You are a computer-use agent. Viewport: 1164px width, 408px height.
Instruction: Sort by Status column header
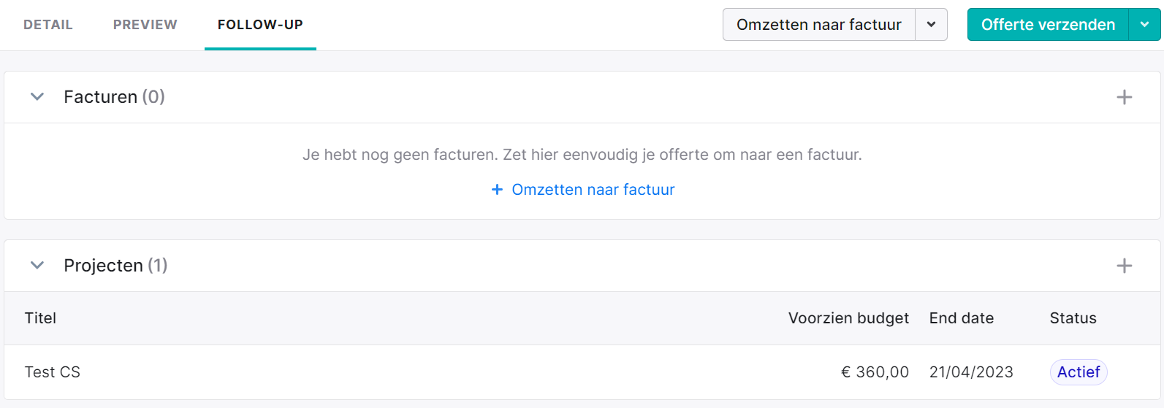click(x=1073, y=318)
